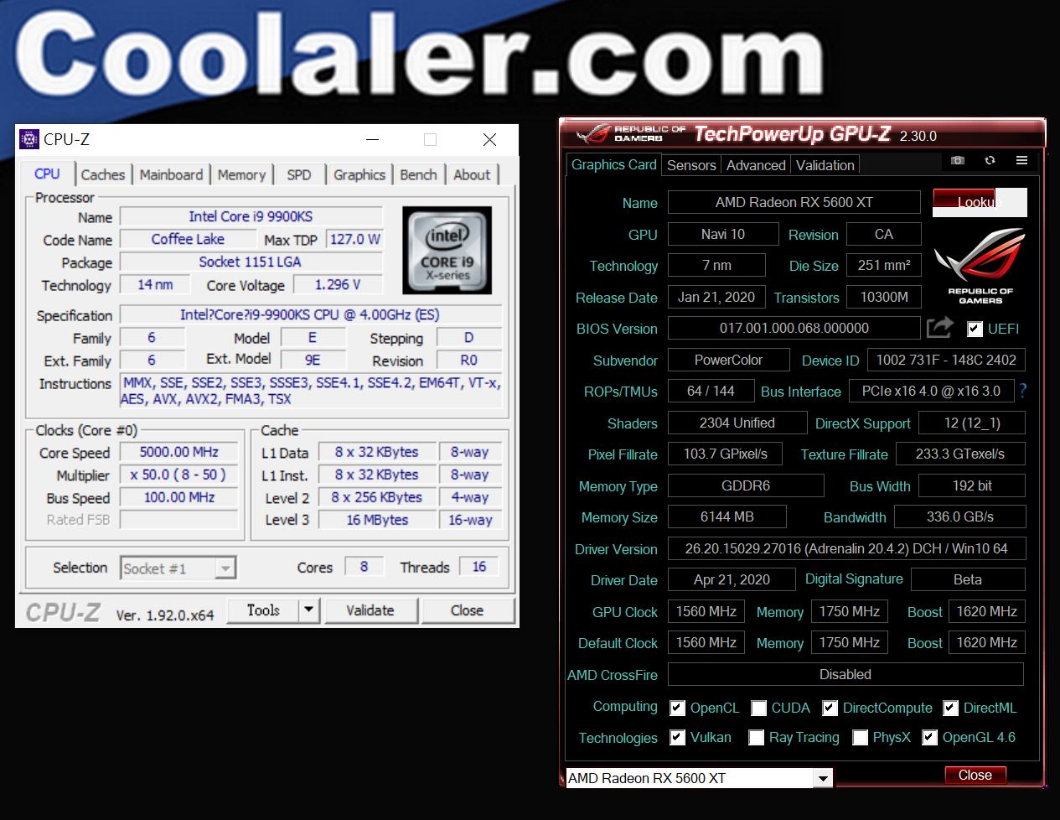Click the Multiplier value x 50.0 (8 - 50)

click(x=178, y=475)
